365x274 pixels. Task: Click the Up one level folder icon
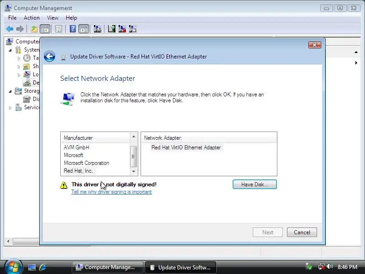tap(34, 29)
